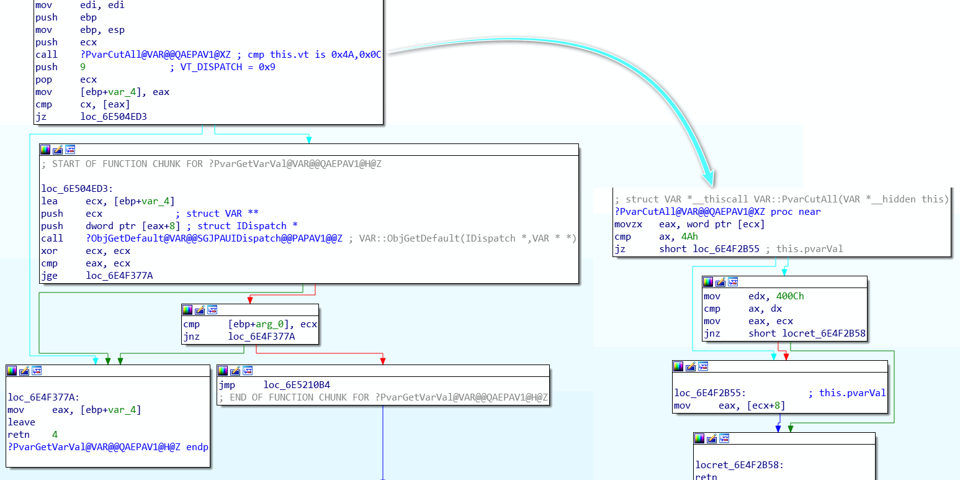Click pencil edit icon on loc_6E4F2B55 block
960x480 pixels.
[691, 366]
